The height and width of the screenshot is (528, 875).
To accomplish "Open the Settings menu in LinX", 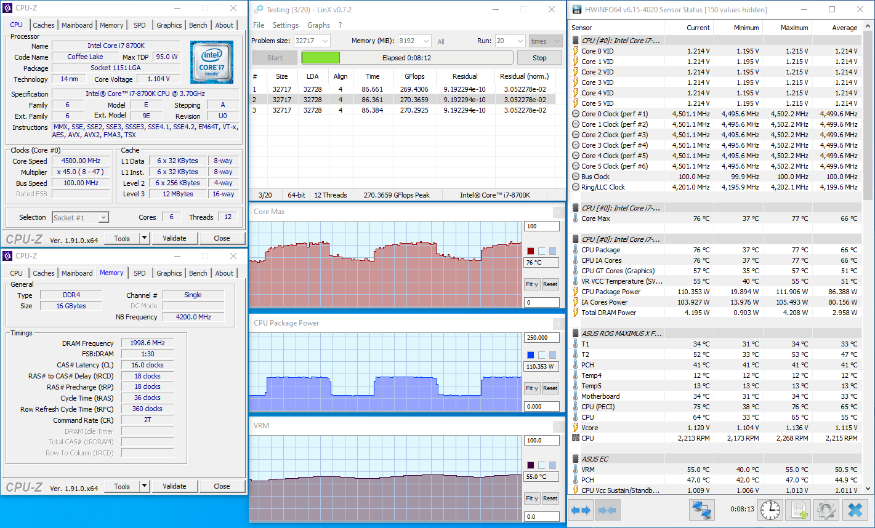I will (x=286, y=25).
